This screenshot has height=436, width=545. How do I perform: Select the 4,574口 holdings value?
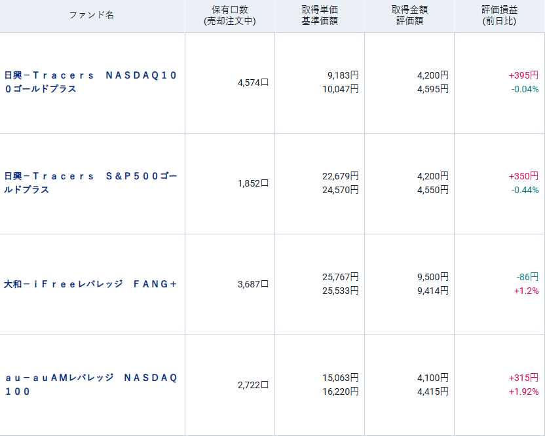coord(253,82)
